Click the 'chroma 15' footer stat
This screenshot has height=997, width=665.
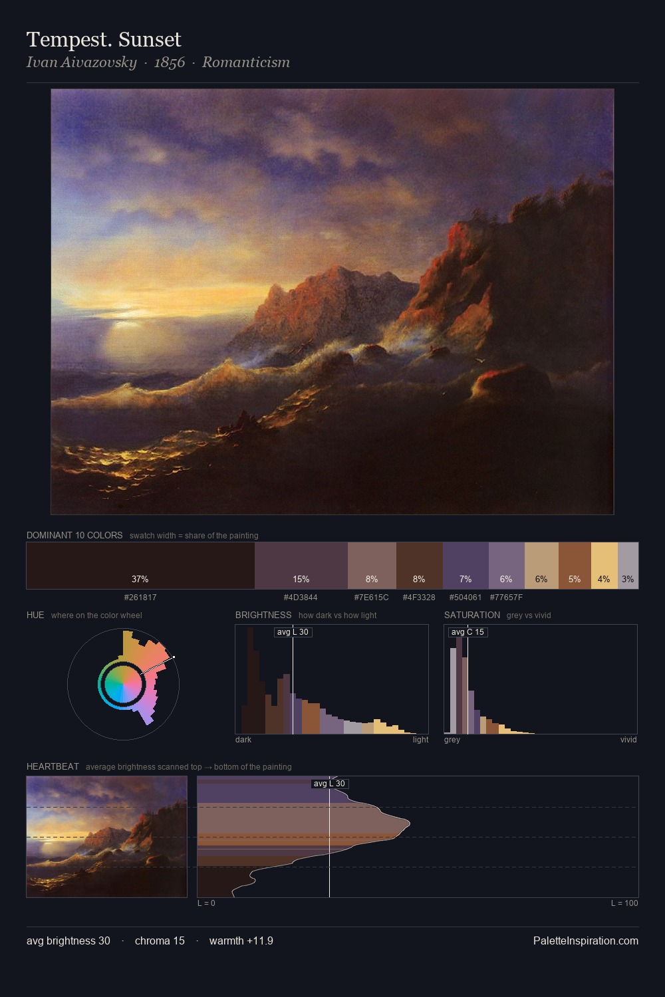(x=160, y=941)
